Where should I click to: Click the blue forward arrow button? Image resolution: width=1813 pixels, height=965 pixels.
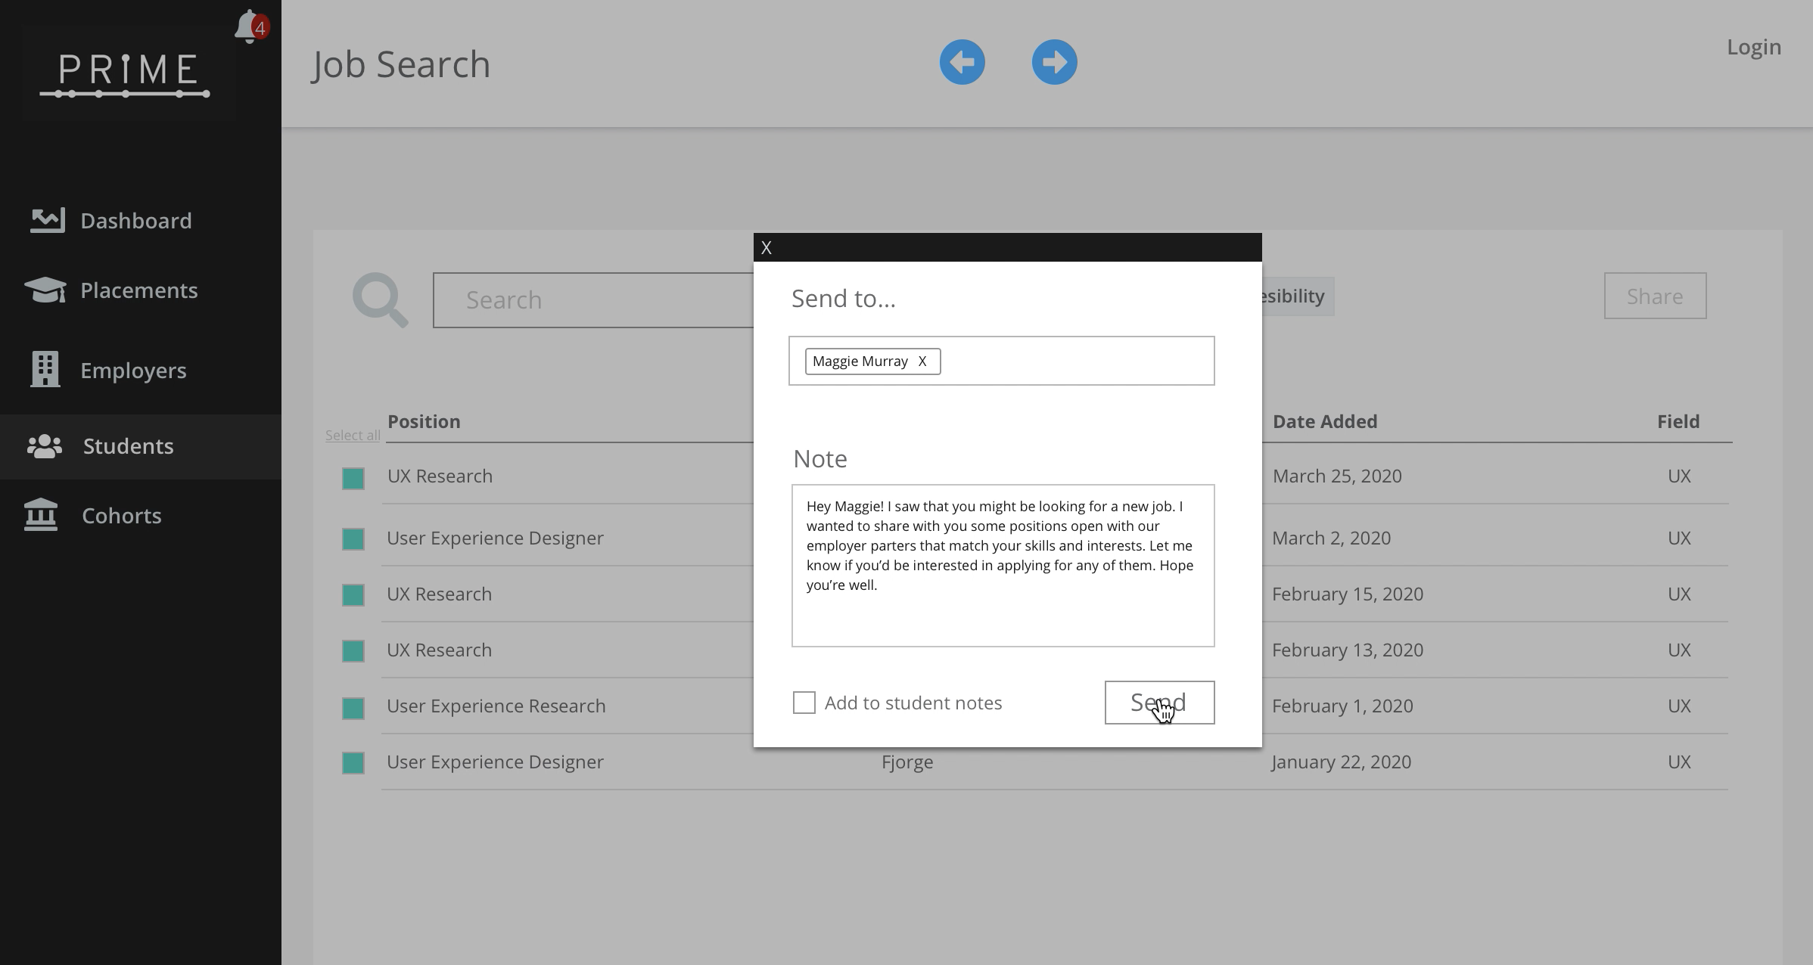pos(1054,62)
